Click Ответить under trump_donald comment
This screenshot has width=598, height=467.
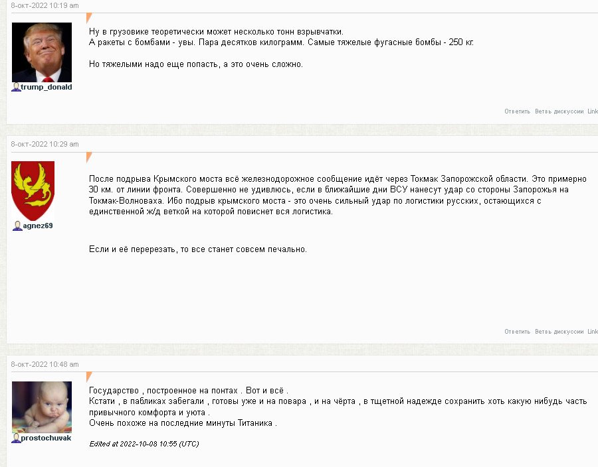[x=517, y=111]
